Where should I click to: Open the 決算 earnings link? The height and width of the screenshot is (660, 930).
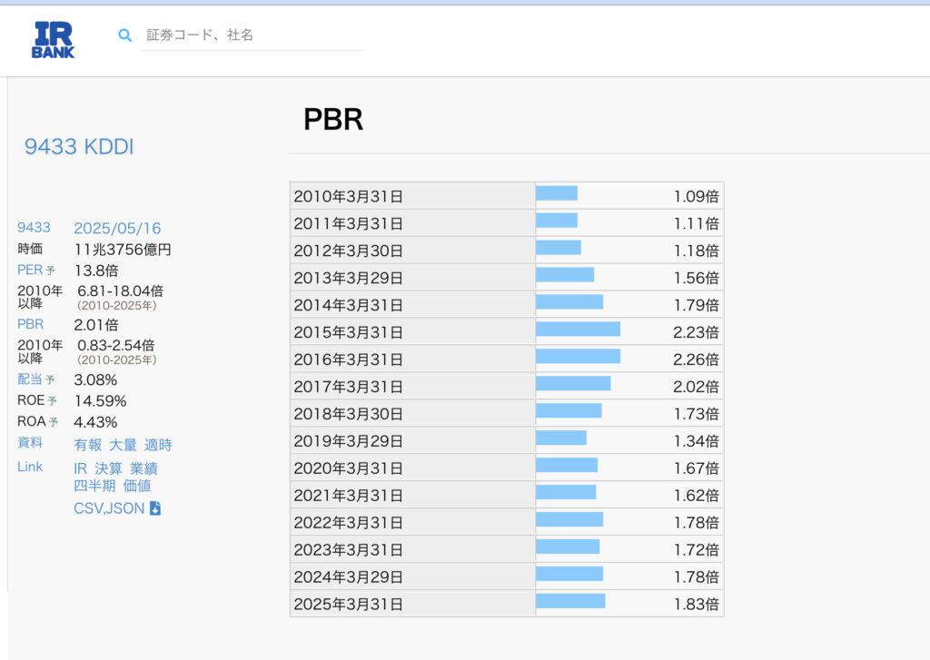coord(109,468)
